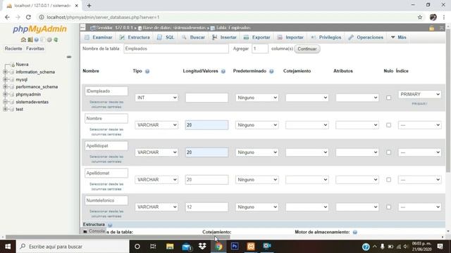Reload the browser page
Screen dimensions: 451x253
(x=28, y=17)
